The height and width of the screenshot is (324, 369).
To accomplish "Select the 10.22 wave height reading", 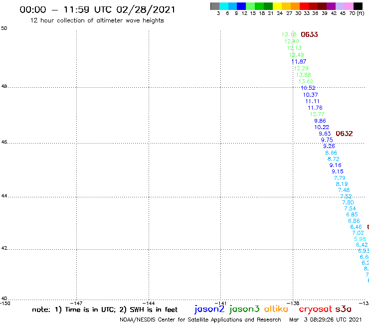I will coord(322,127).
